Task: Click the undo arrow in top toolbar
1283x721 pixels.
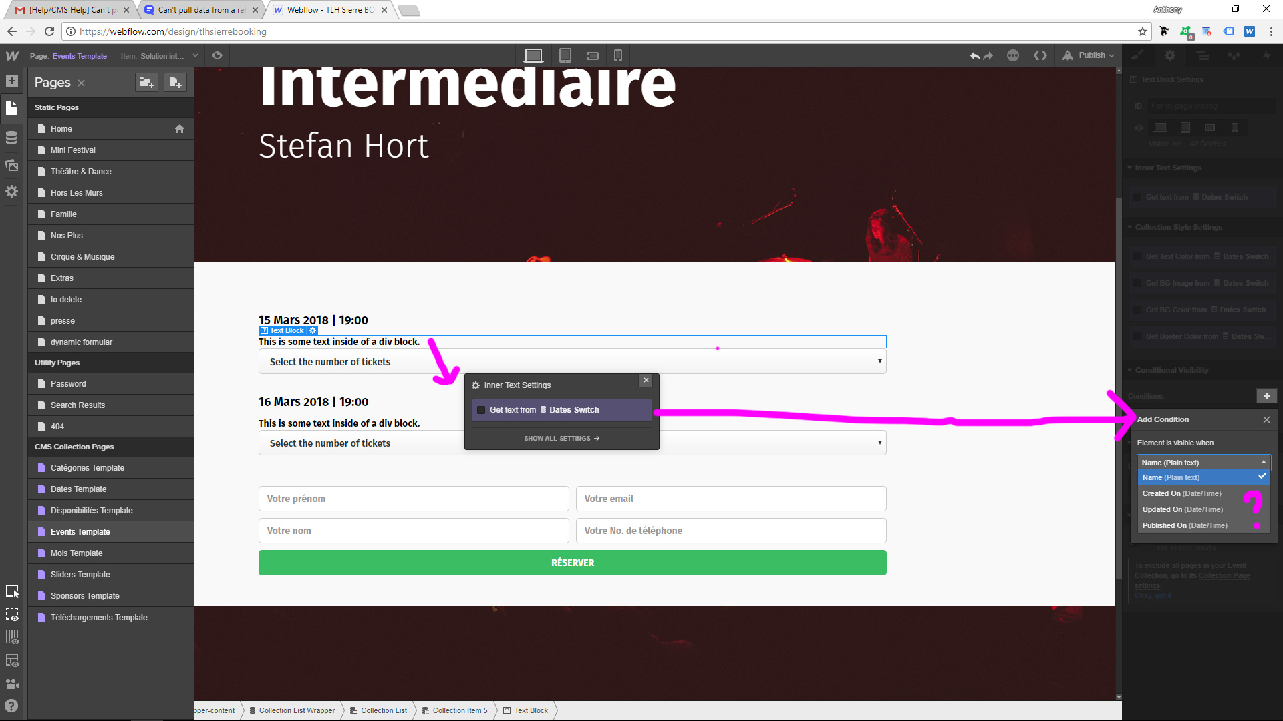Action: [x=975, y=56]
